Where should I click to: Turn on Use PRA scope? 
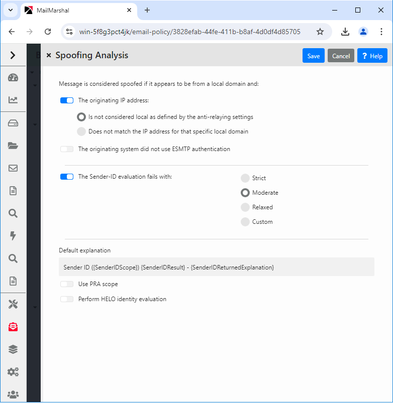(67, 284)
